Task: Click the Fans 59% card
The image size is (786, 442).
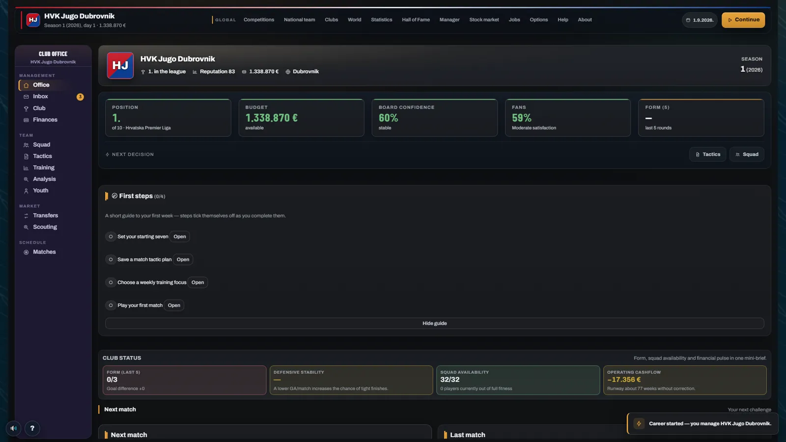Action: coord(567,118)
